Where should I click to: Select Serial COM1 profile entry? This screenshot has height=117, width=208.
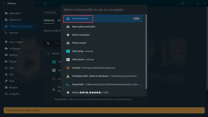[103, 93]
